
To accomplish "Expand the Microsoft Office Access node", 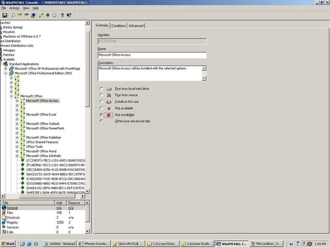I will [x=17, y=101].
